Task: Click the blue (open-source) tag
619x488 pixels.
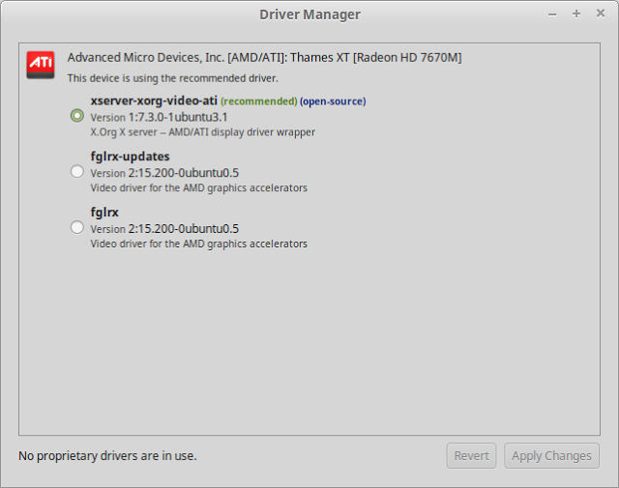Action: pyautogui.click(x=333, y=101)
